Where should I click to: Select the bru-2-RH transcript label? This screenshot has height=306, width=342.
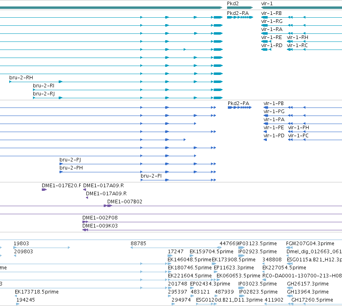tap(21, 78)
